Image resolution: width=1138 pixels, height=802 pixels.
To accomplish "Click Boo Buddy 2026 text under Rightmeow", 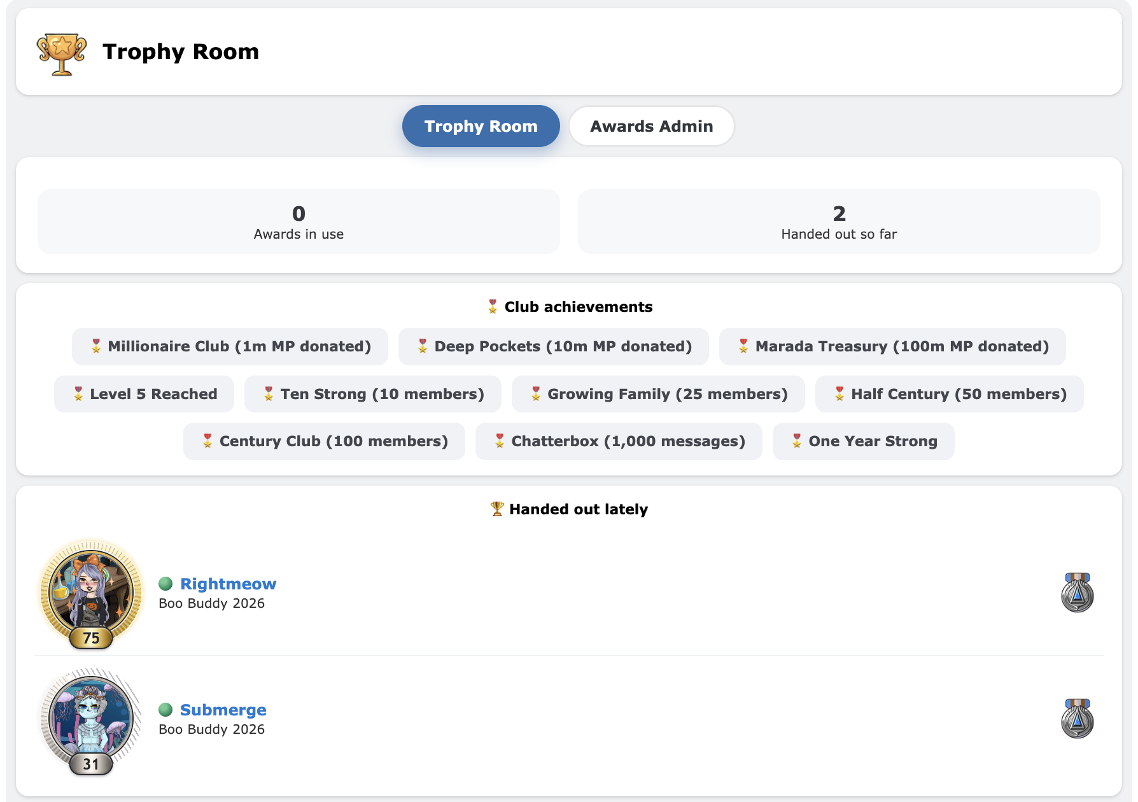I will point(211,603).
